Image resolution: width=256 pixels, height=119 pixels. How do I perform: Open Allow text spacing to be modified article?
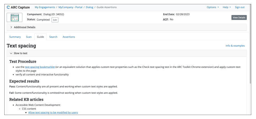pos(53,113)
